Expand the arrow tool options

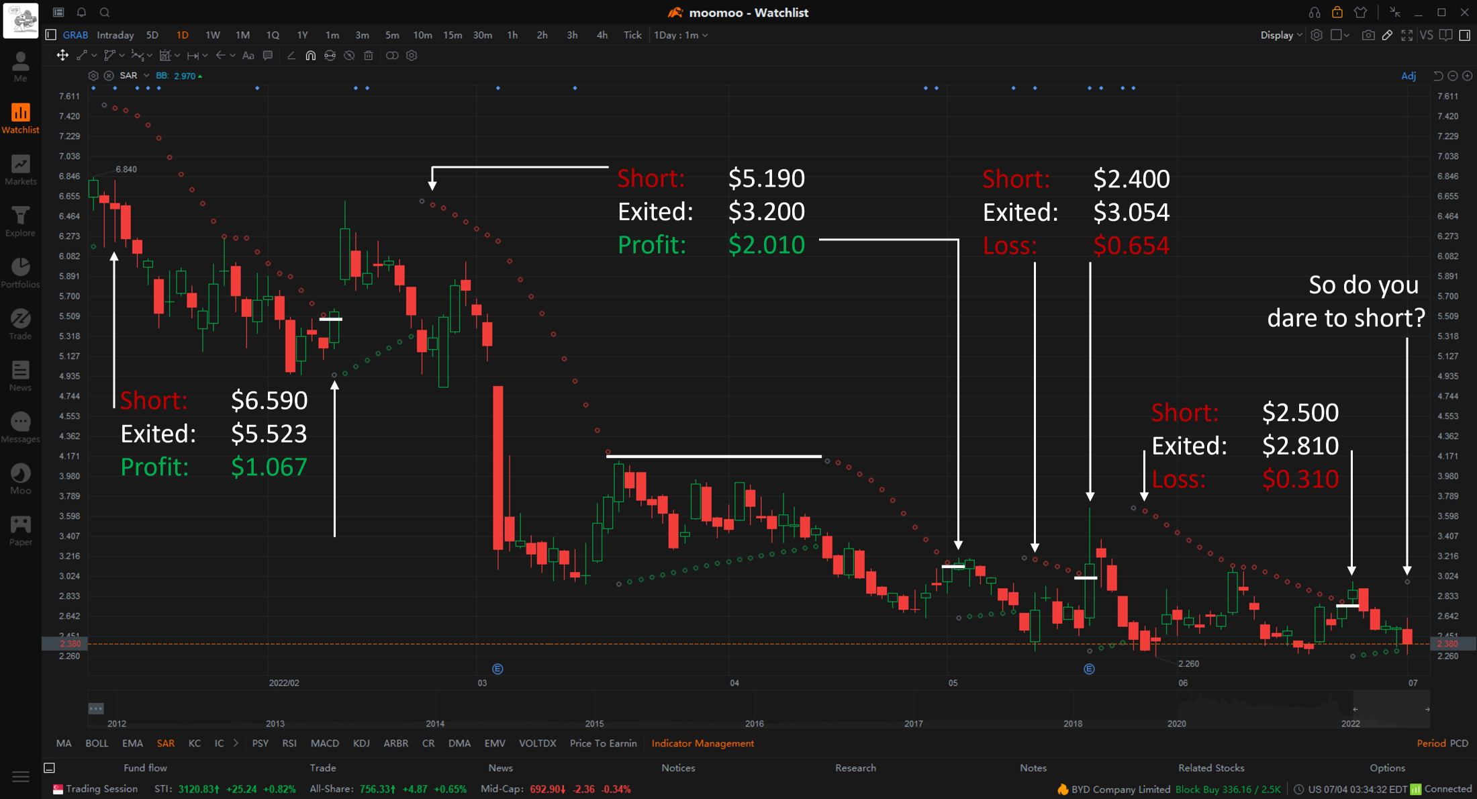[x=232, y=56]
